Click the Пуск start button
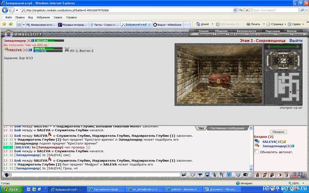 pos(11,189)
